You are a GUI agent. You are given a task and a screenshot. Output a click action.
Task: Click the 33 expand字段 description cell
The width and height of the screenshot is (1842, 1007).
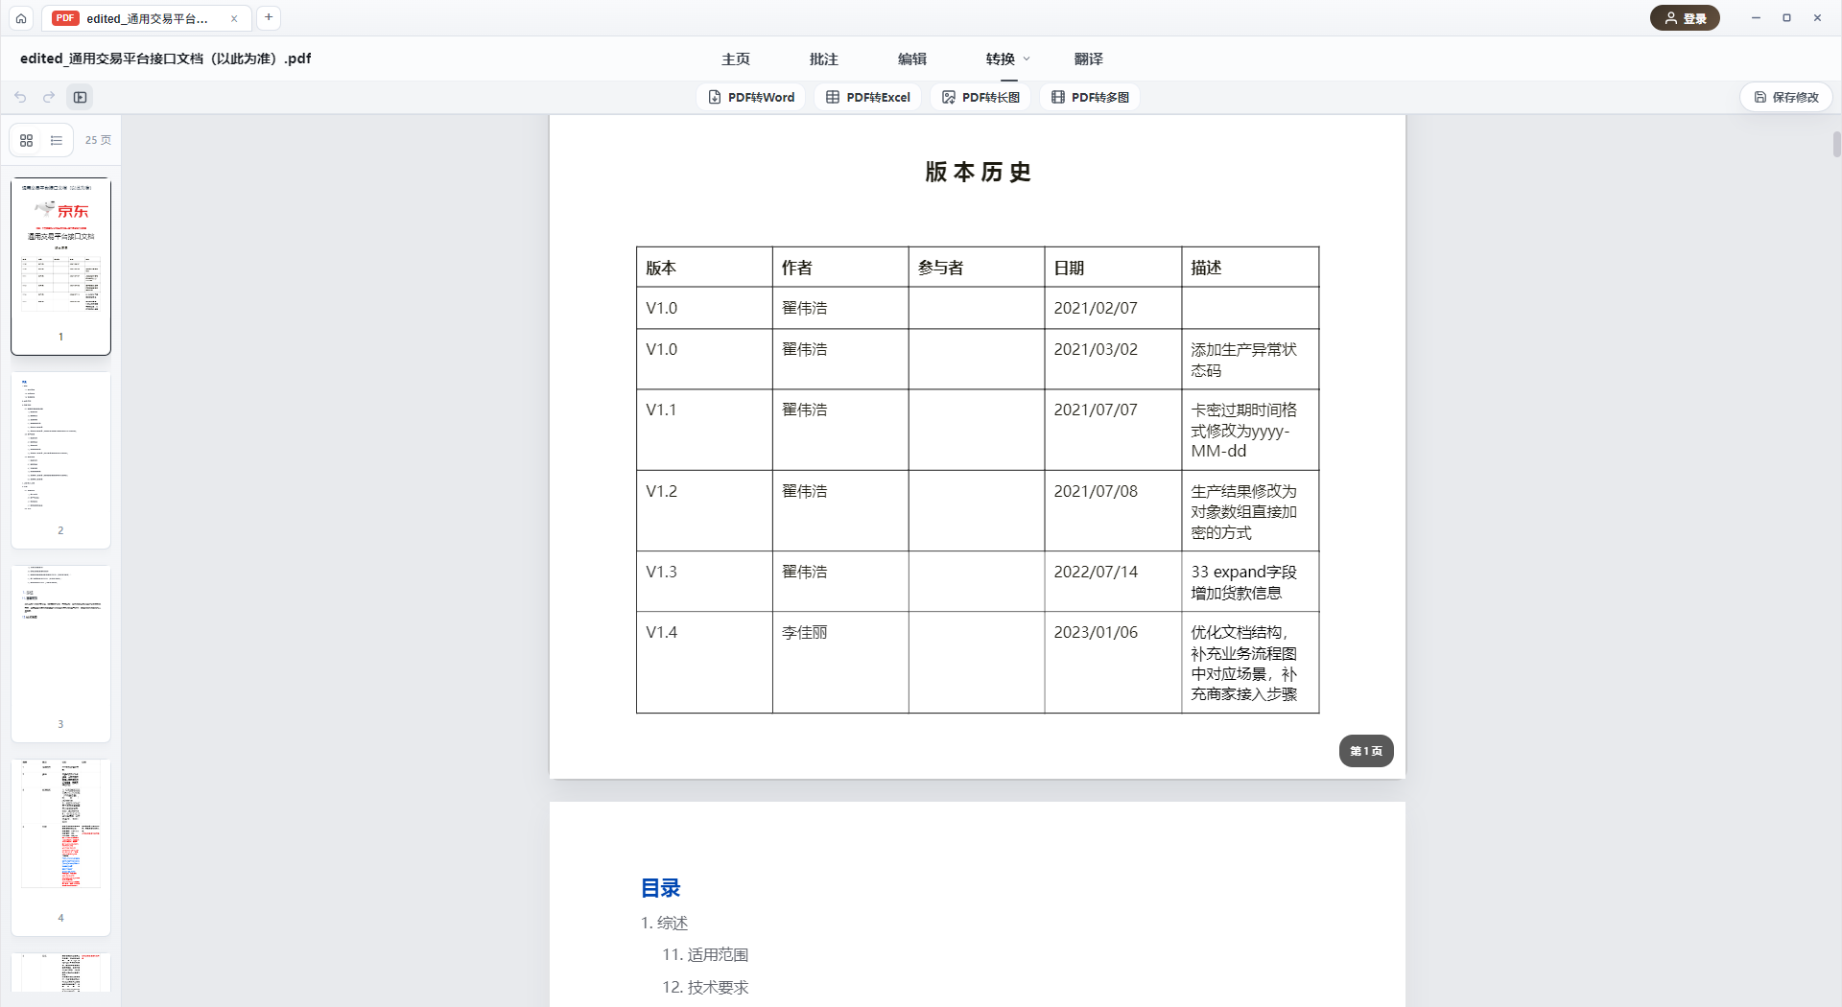click(1250, 581)
